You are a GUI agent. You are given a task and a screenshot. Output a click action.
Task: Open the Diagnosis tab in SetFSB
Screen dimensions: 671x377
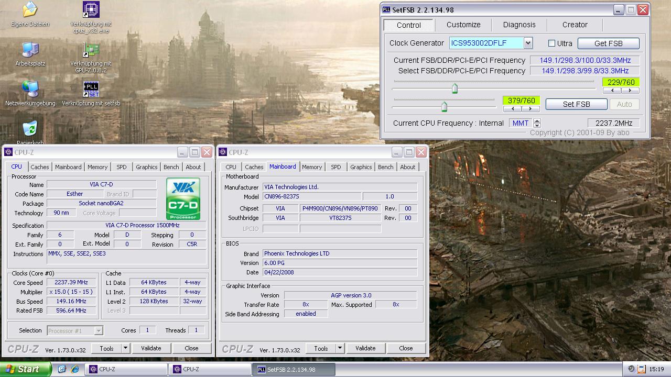tap(520, 25)
